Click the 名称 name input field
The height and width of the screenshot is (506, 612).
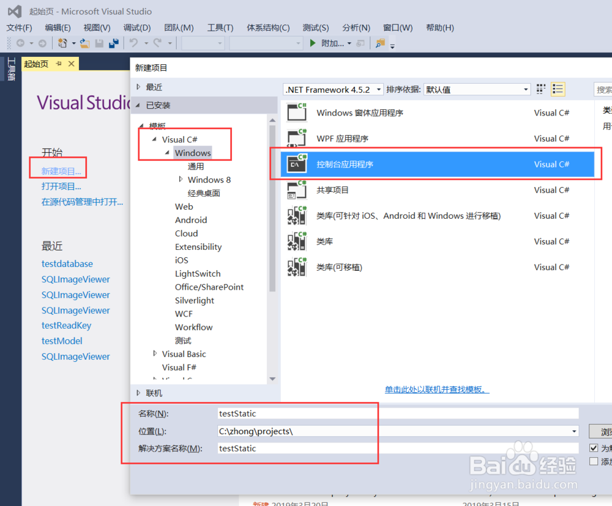coord(398,414)
